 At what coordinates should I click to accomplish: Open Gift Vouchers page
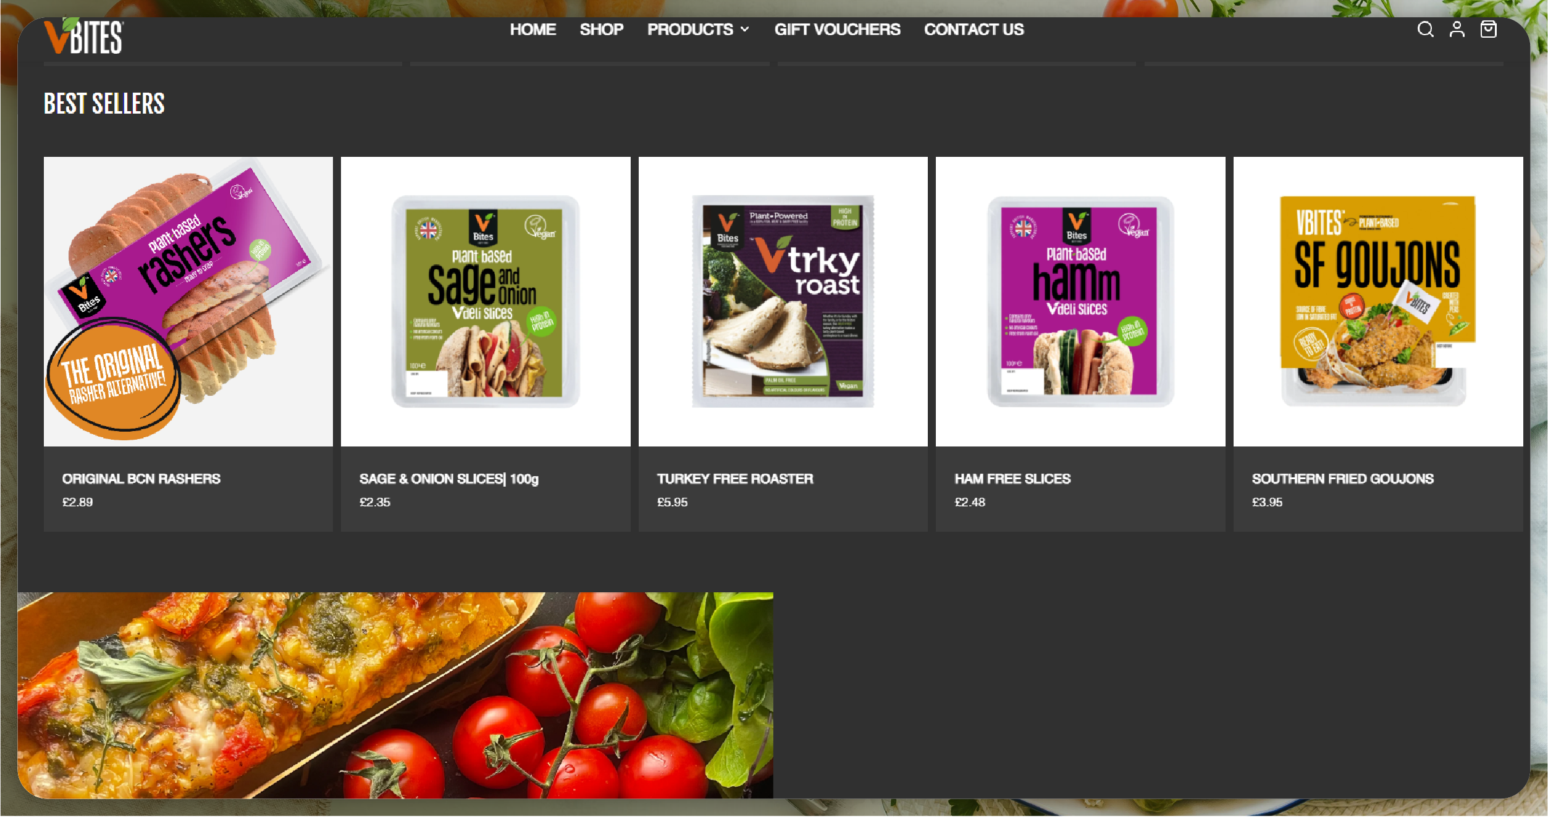[x=837, y=30]
